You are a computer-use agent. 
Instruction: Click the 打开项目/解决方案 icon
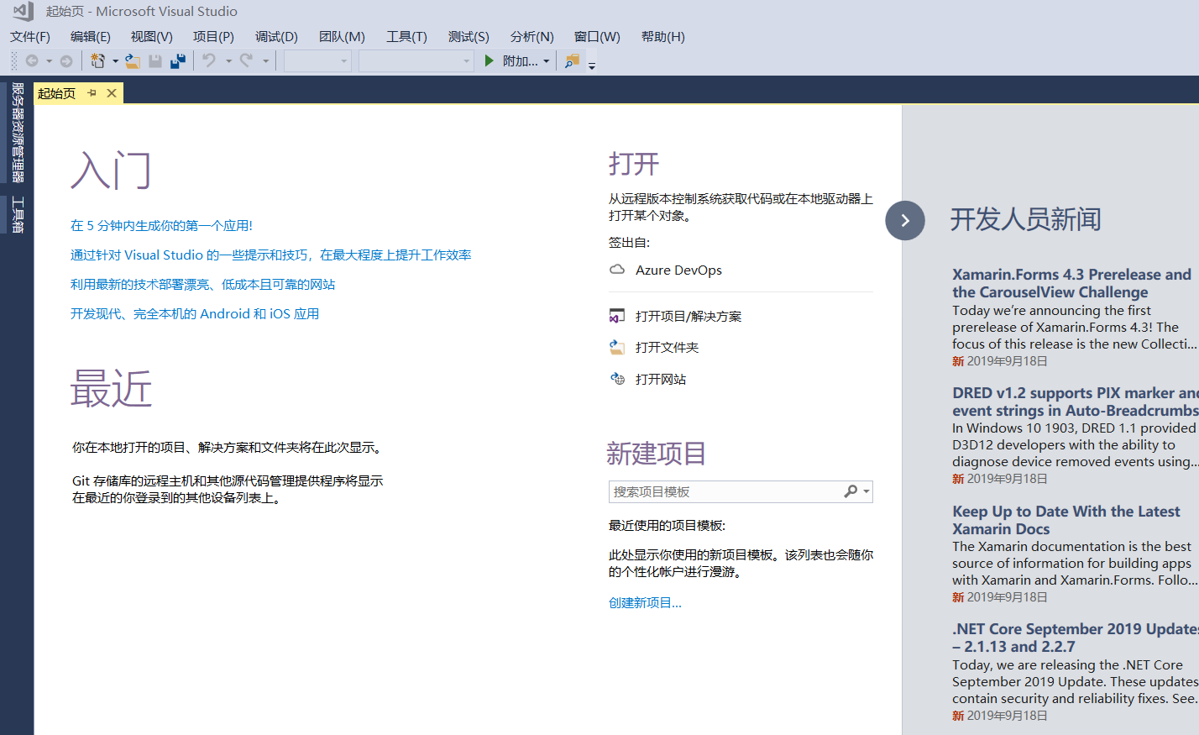click(x=617, y=316)
